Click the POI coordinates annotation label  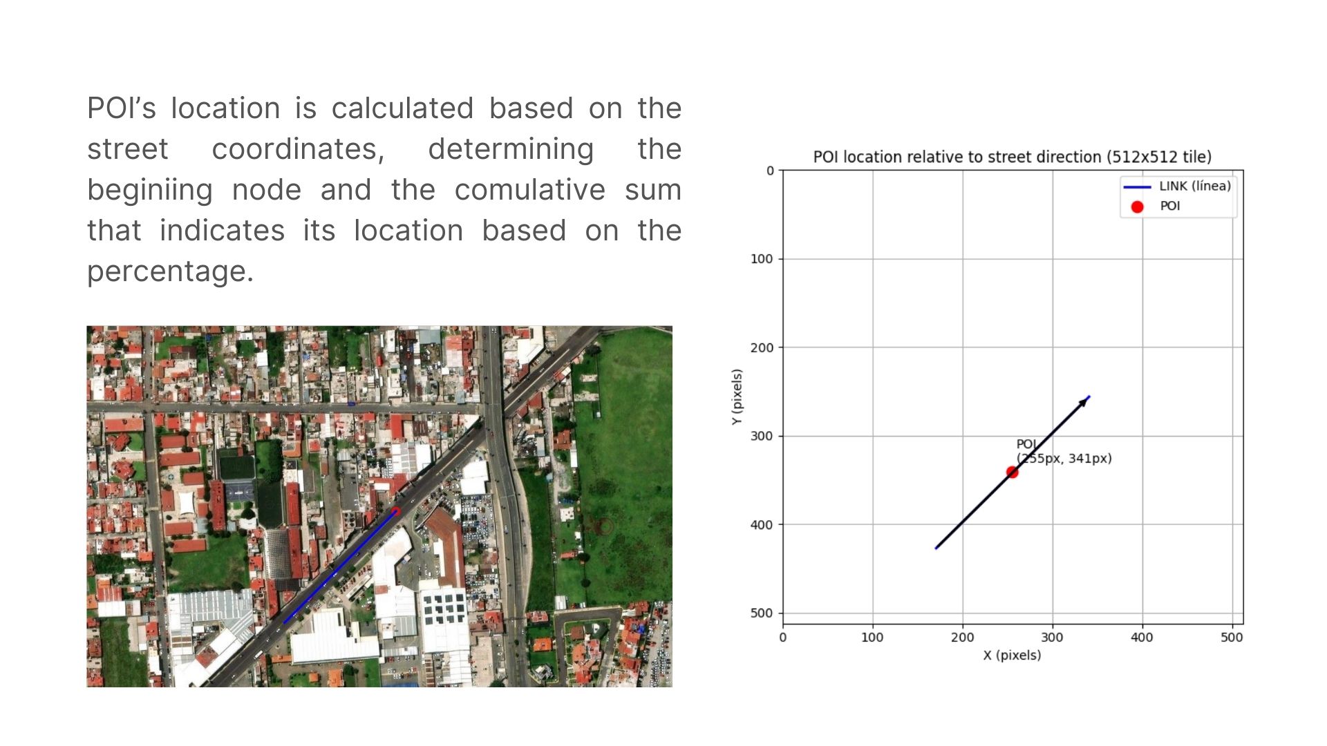(x=1064, y=458)
